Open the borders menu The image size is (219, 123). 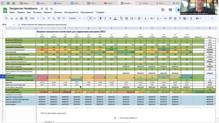coord(127,18)
